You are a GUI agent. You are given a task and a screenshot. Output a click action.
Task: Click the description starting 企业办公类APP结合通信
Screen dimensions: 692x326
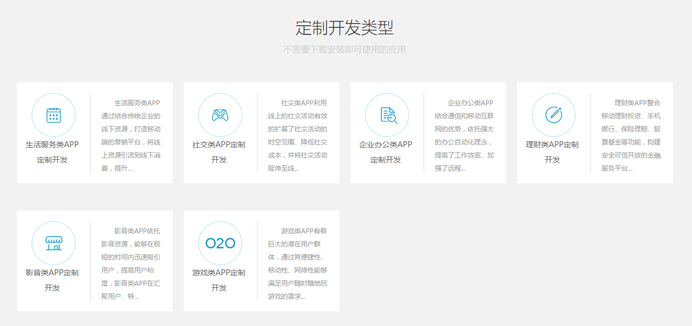465,135
